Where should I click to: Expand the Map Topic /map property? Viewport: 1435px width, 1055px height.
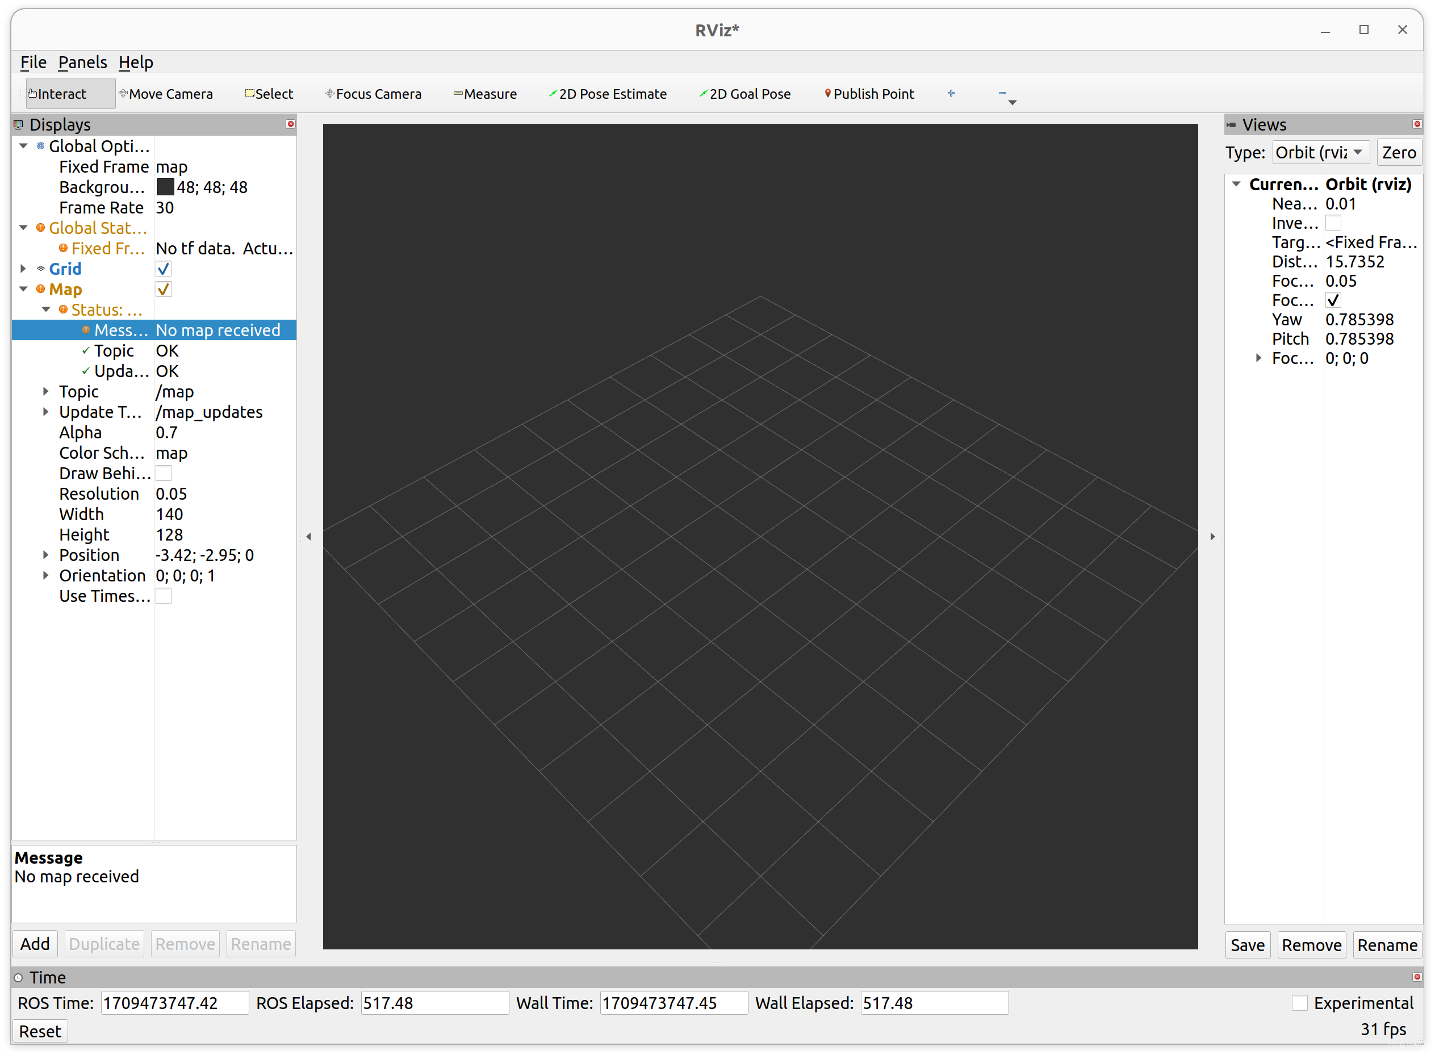[x=46, y=391]
